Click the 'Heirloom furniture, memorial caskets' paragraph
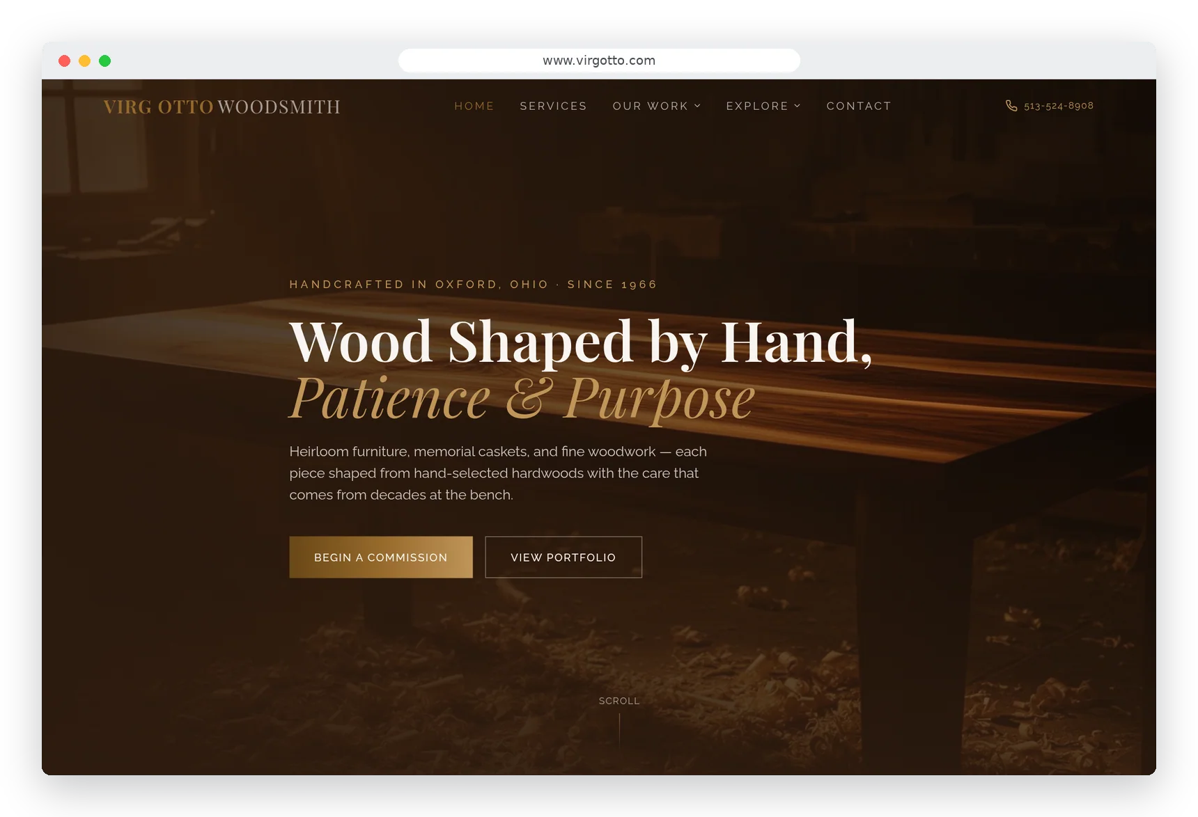The image size is (1198, 817). (498, 473)
